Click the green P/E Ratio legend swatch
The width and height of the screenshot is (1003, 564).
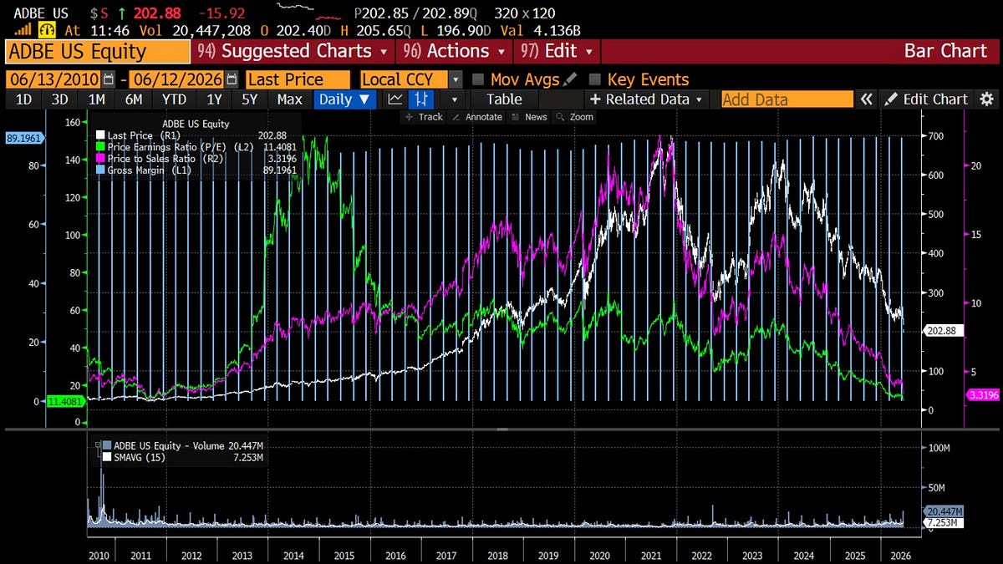pos(101,146)
